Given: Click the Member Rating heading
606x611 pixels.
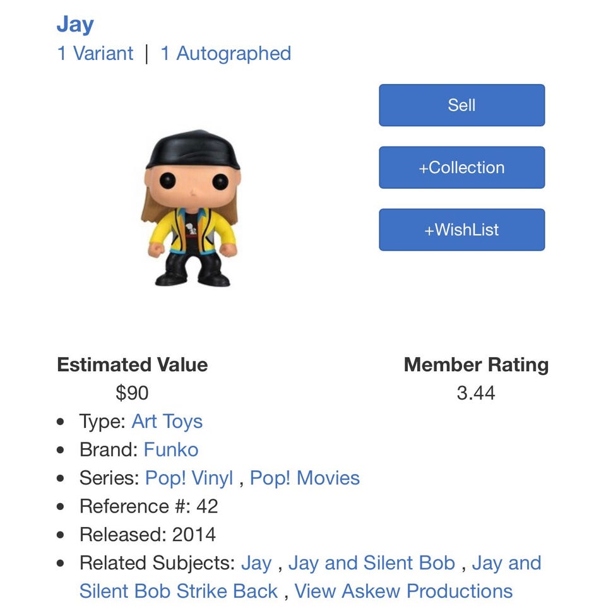Looking at the screenshot, I should click(x=476, y=365).
